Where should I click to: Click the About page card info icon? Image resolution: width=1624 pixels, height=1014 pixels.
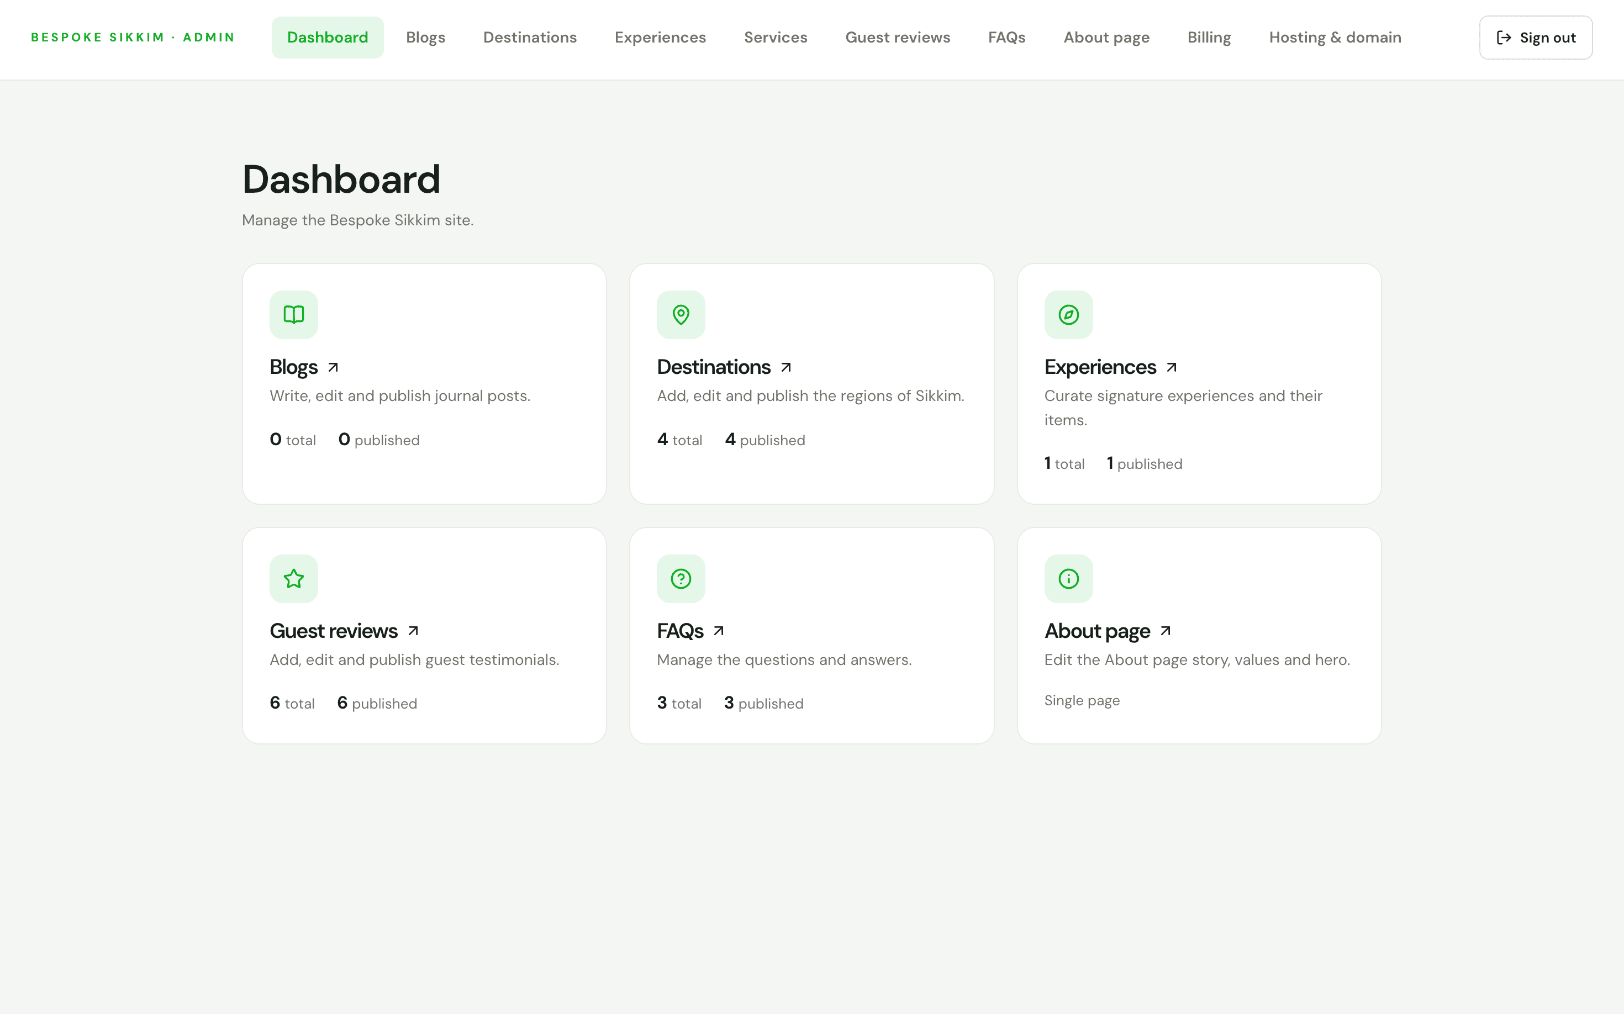click(1068, 579)
